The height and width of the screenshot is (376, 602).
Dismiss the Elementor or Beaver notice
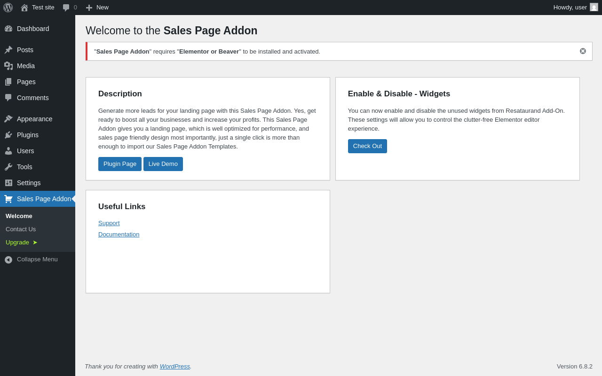583,51
